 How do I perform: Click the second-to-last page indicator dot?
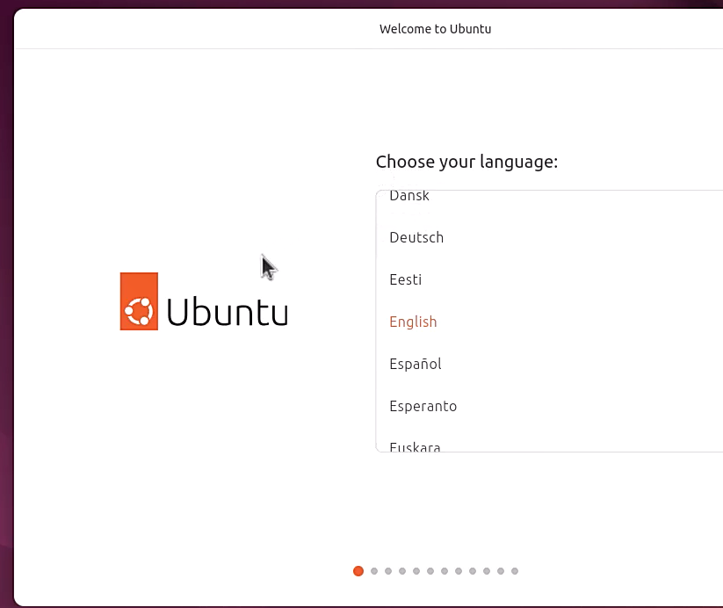click(500, 571)
